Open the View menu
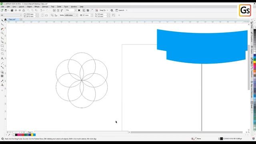Image resolution: width=256 pixels, height=144 pixels. (x=14, y=7)
